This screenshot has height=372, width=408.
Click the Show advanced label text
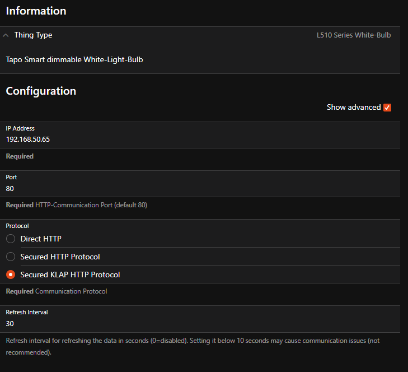pyautogui.click(x=353, y=107)
